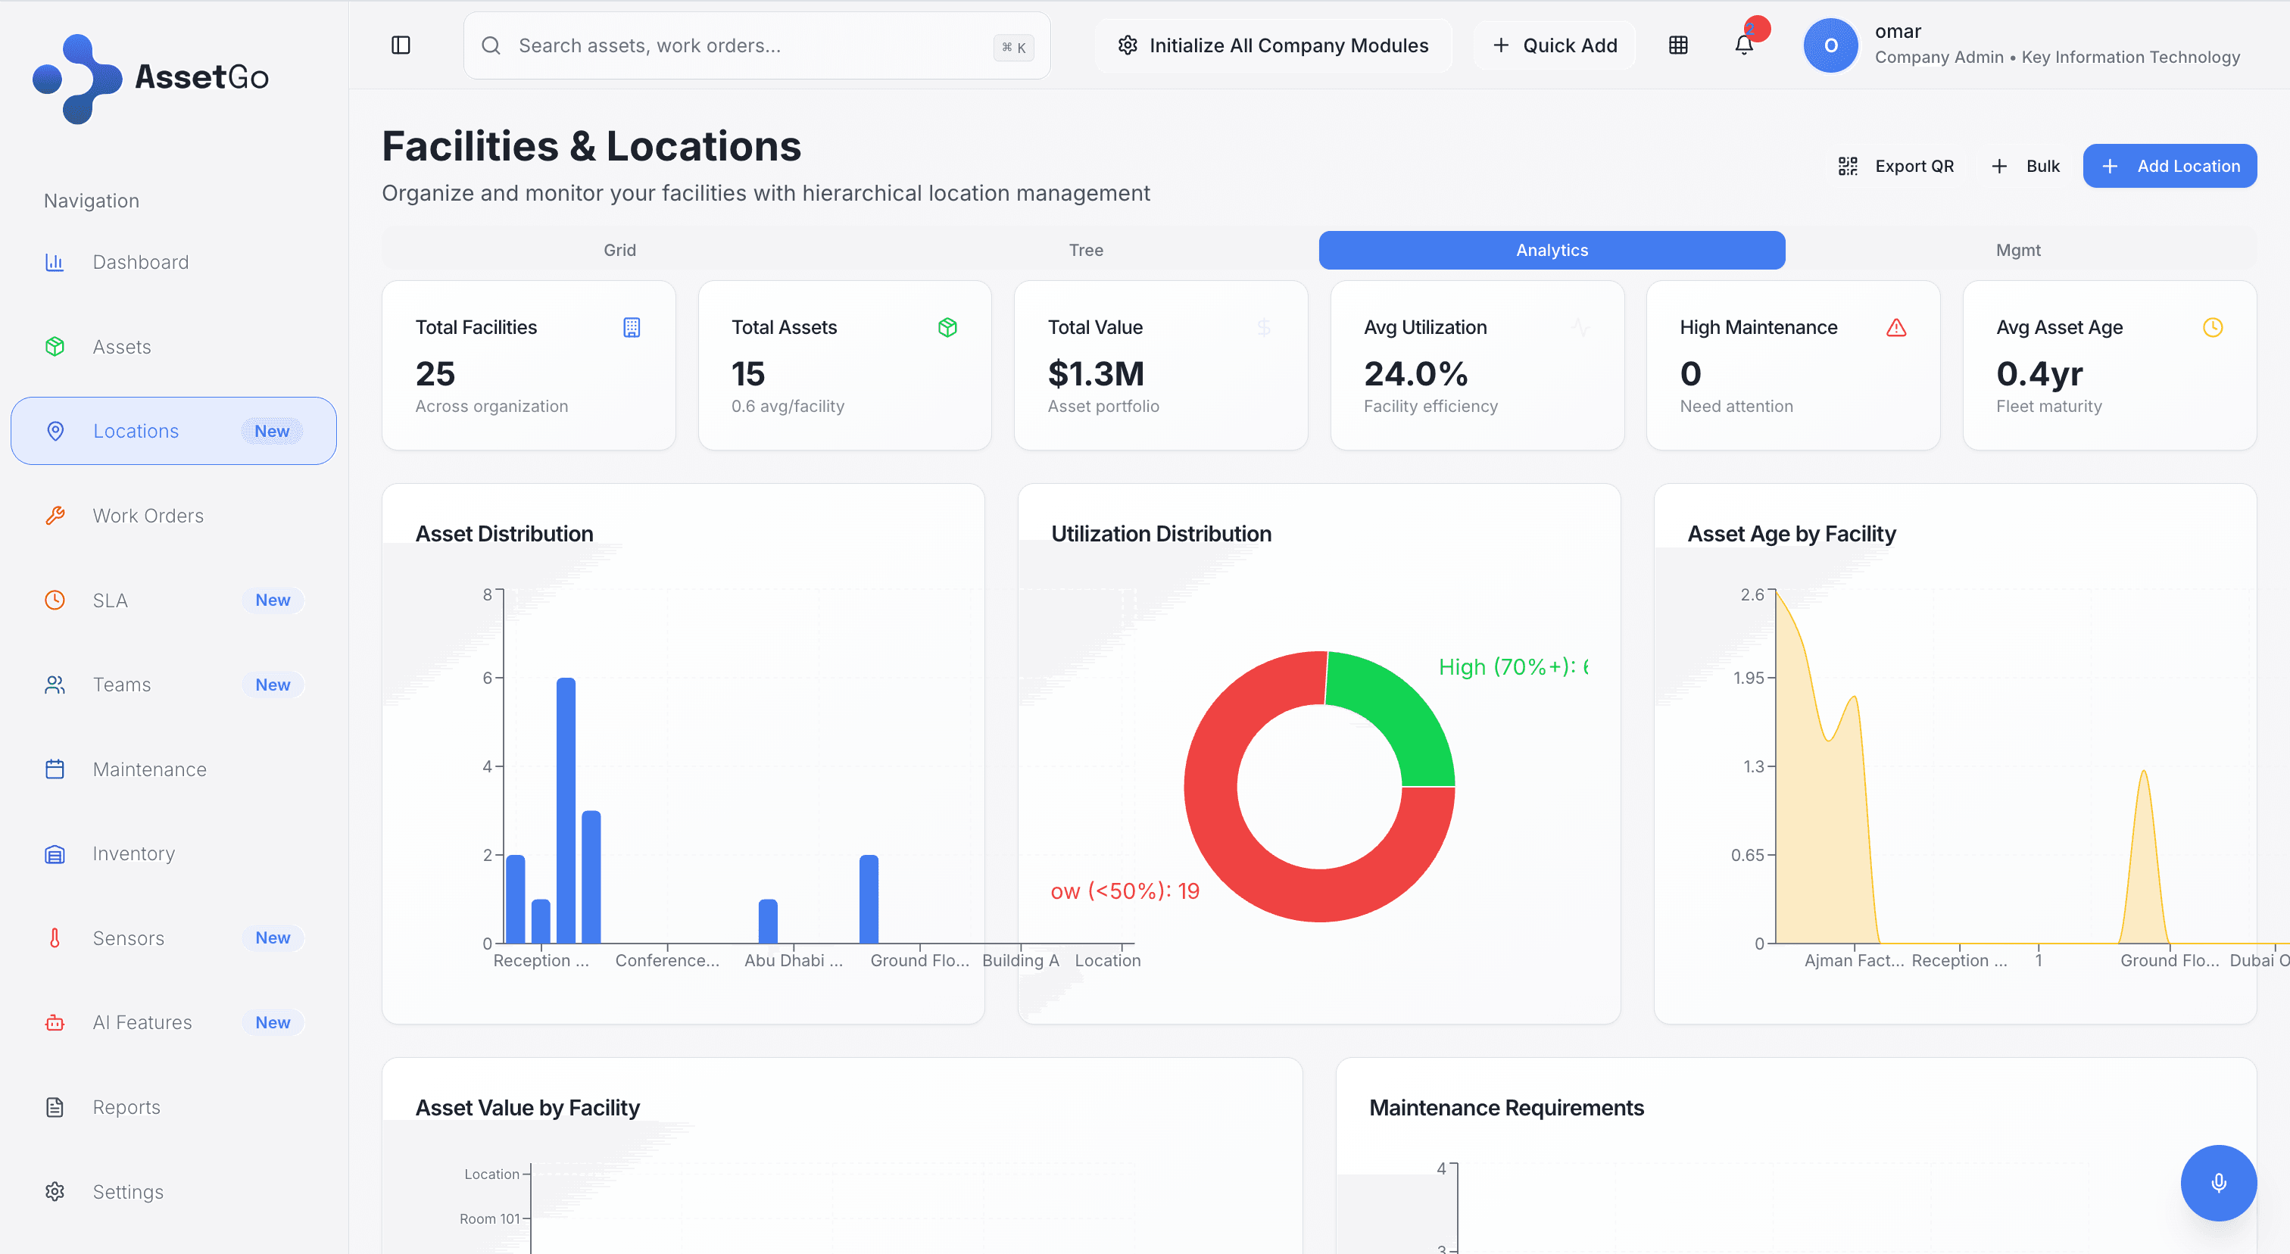Screen dimensions: 2290x1254
Task: Open the Maintenance section
Action: tap(174, 769)
